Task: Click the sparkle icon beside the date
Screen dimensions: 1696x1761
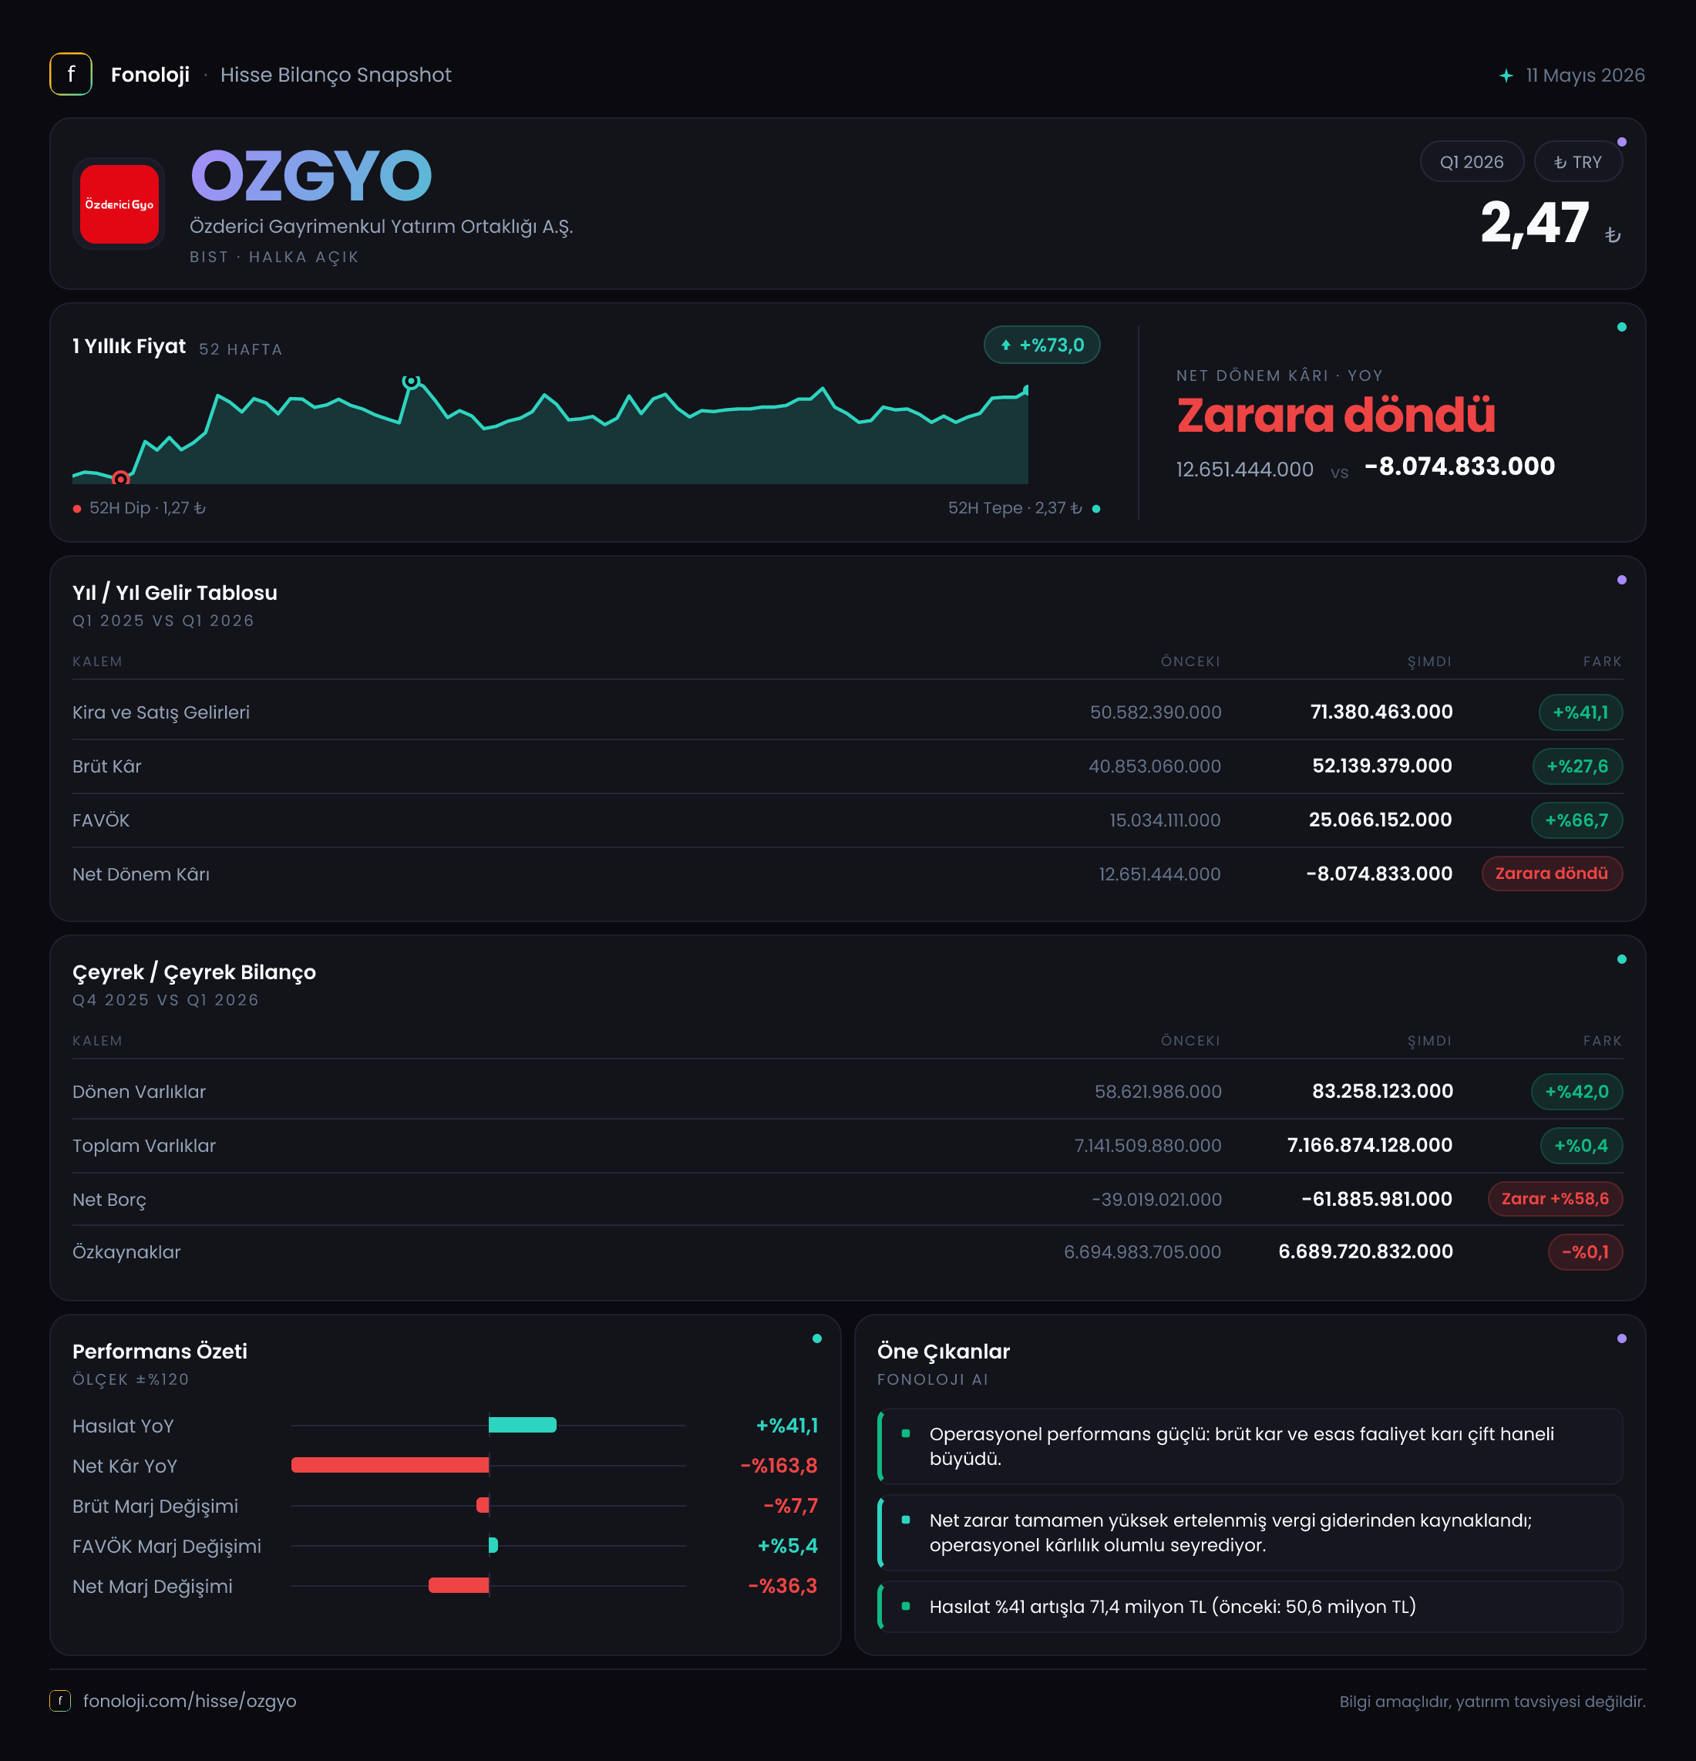Action: [1506, 76]
